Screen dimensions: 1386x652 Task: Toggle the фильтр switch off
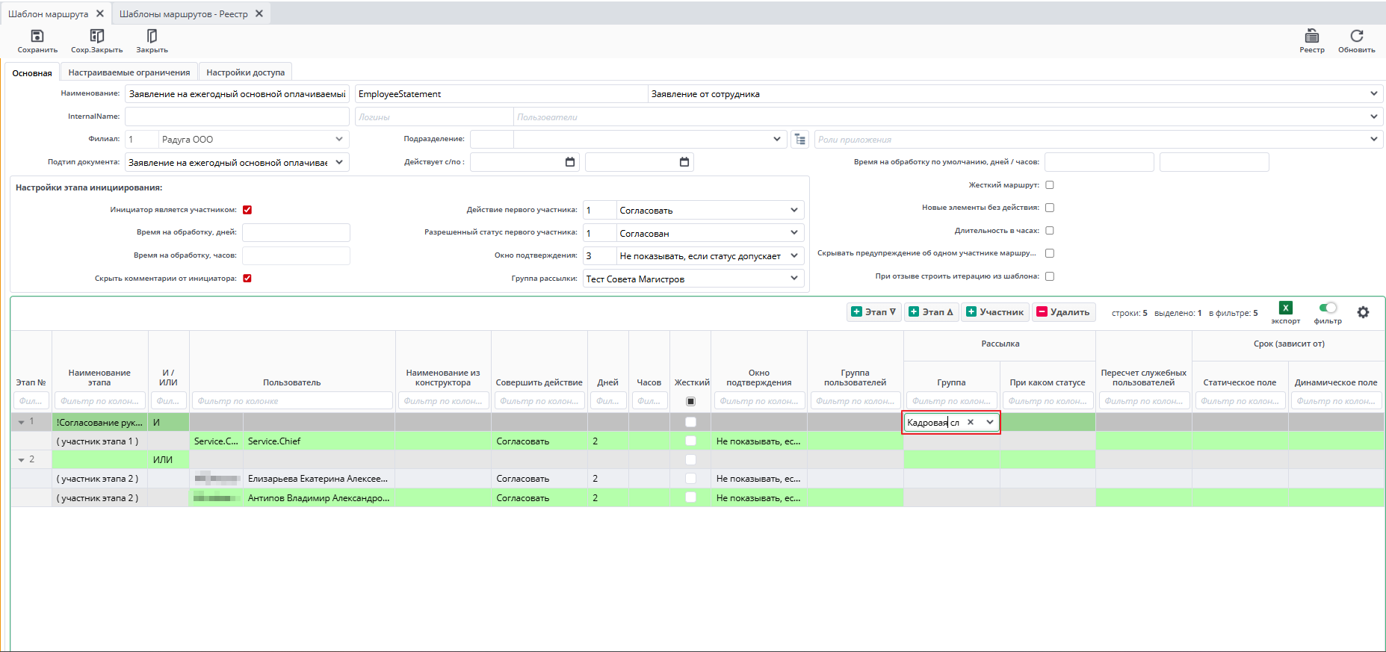[x=1328, y=308]
